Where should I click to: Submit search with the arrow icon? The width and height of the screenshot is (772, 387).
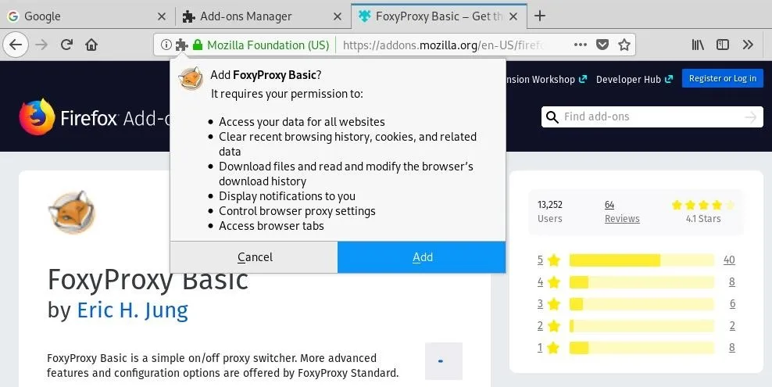point(750,117)
